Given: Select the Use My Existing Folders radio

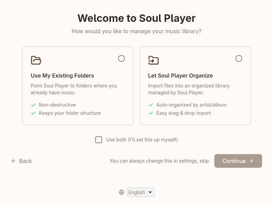Looking at the screenshot, I should (x=121, y=58).
